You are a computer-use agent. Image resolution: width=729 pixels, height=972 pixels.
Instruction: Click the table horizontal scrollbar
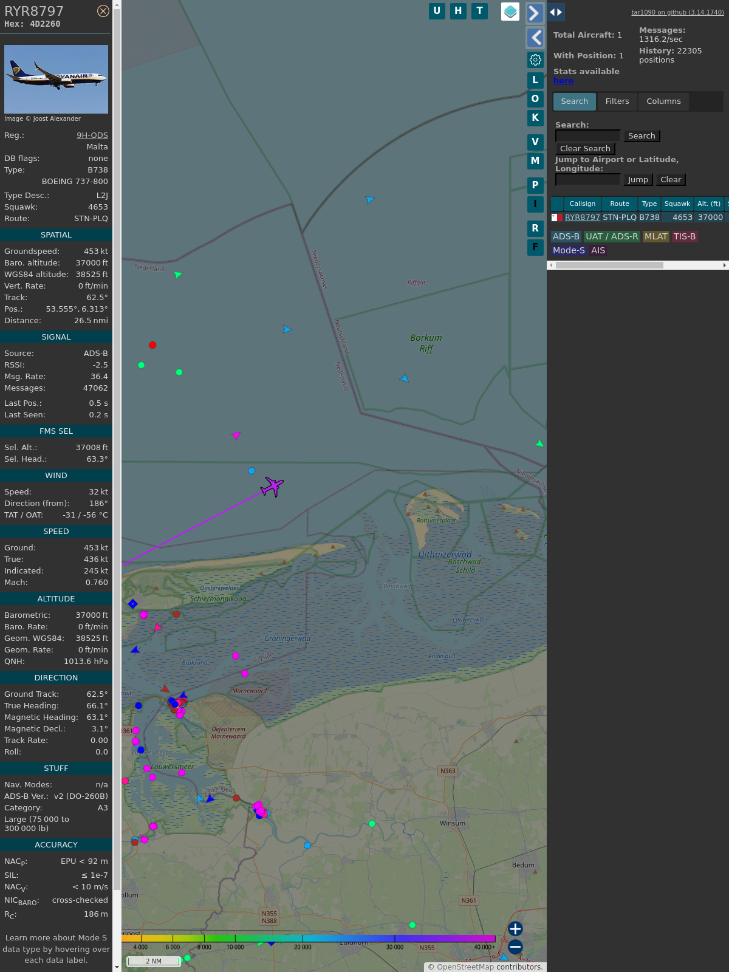[x=609, y=265]
